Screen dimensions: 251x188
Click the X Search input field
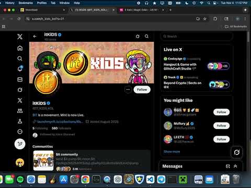point(197,37)
